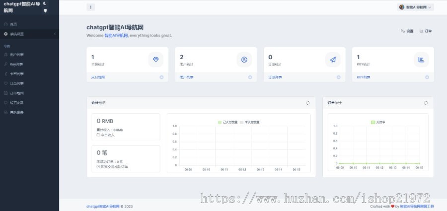This screenshot has height=211, width=447.
Task: Follow the blue 智能AI导航网 link in the welcome line
Action: coord(116,36)
